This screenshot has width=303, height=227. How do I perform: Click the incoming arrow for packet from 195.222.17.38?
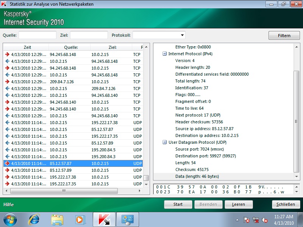[x=7, y=177]
